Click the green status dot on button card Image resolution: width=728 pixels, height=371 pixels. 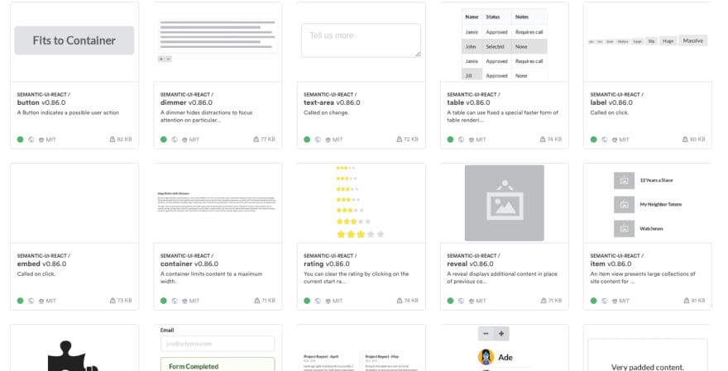20,139
